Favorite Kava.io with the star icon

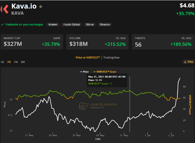[x=41, y=6]
